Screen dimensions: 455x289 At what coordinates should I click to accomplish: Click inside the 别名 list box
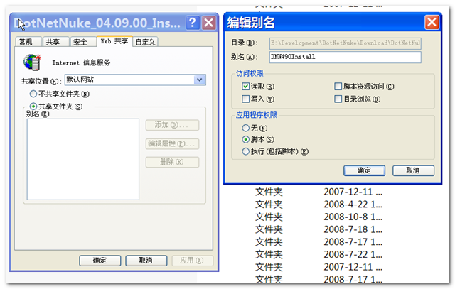tap(83, 159)
